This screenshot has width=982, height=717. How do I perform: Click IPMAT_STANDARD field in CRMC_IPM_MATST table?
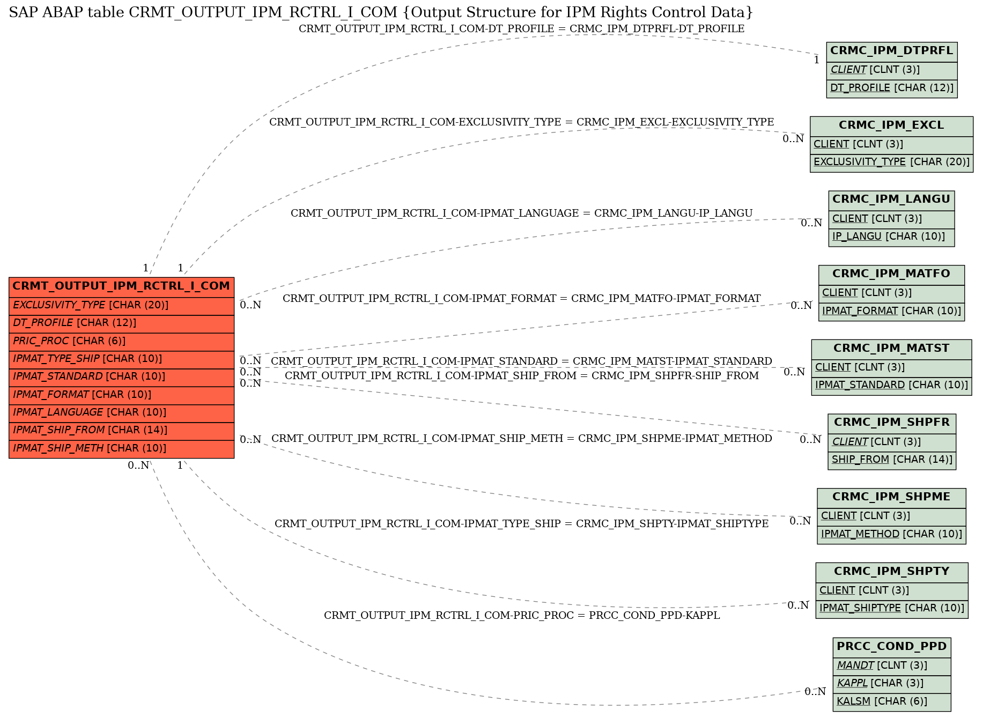pyautogui.click(x=891, y=386)
